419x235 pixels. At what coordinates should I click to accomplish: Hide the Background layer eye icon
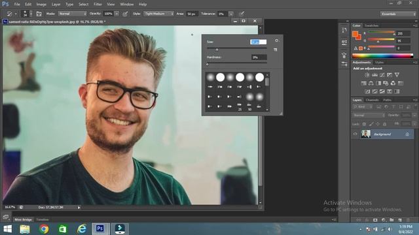tap(355, 134)
